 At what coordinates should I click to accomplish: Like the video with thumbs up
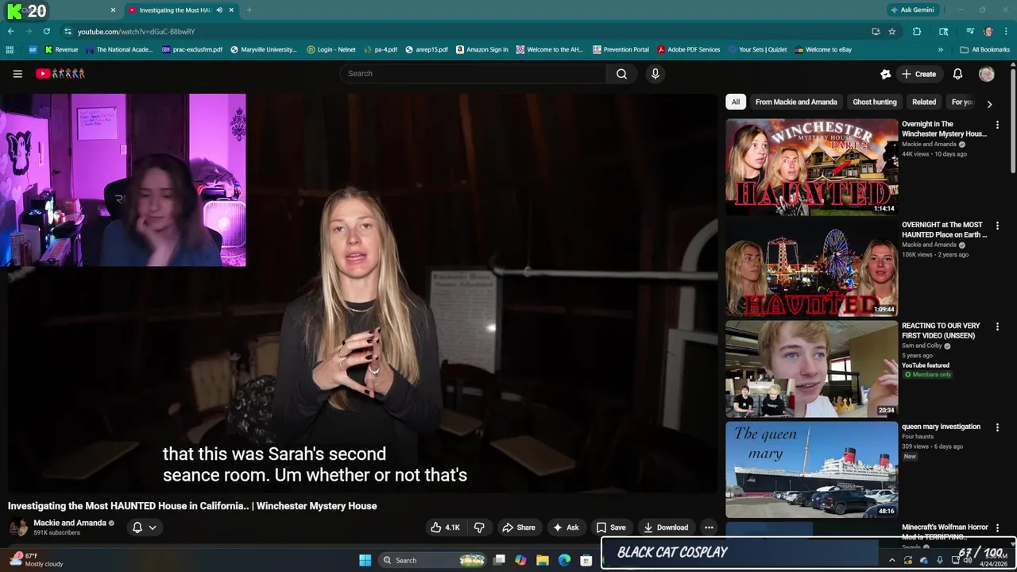point(445,528)
